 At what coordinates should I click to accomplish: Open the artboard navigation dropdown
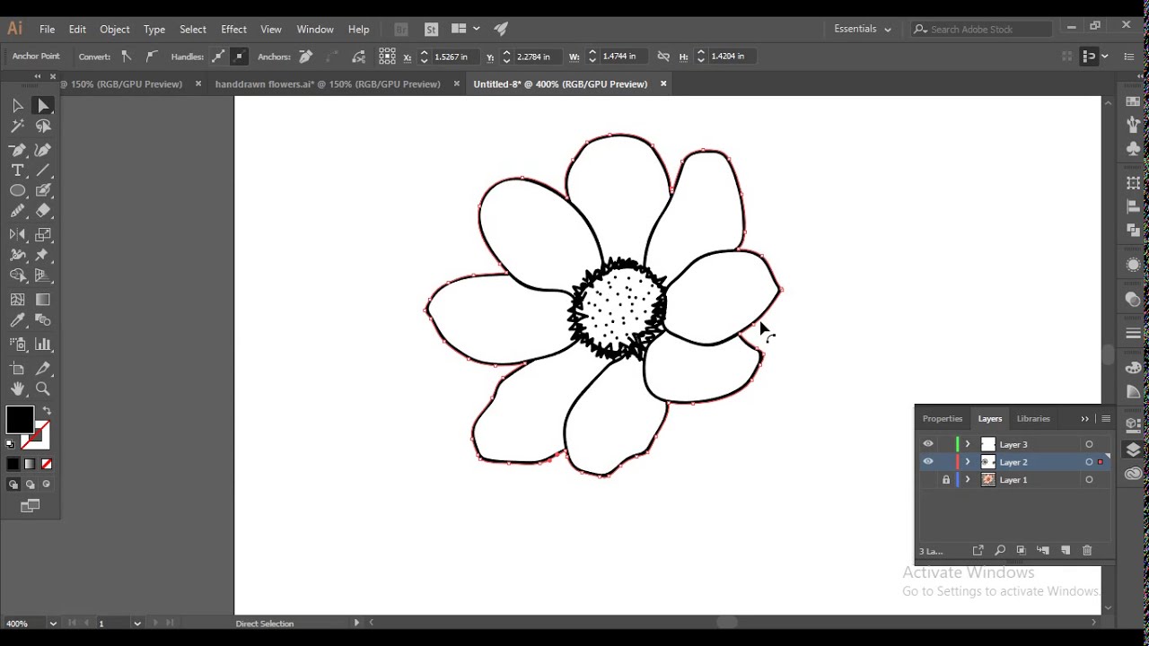(x=137, y=624)
